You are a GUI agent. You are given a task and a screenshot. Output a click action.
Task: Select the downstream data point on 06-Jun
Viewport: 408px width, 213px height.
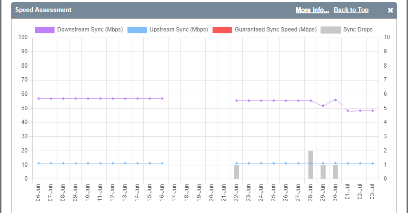click(39, 99)
